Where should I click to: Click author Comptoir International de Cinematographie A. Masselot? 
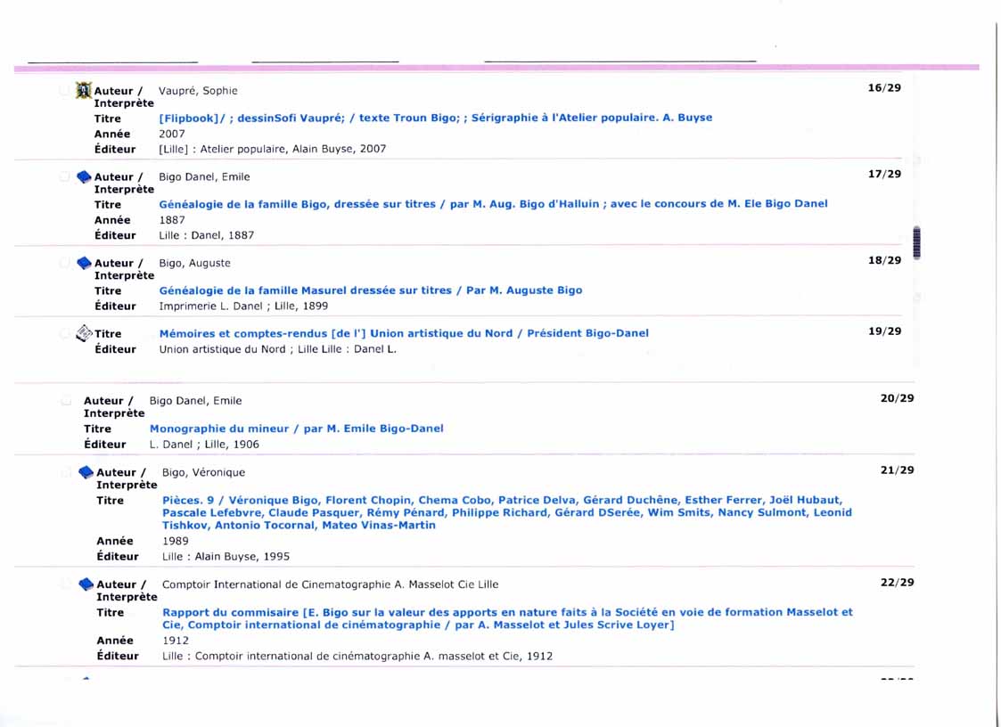(330, 584)
